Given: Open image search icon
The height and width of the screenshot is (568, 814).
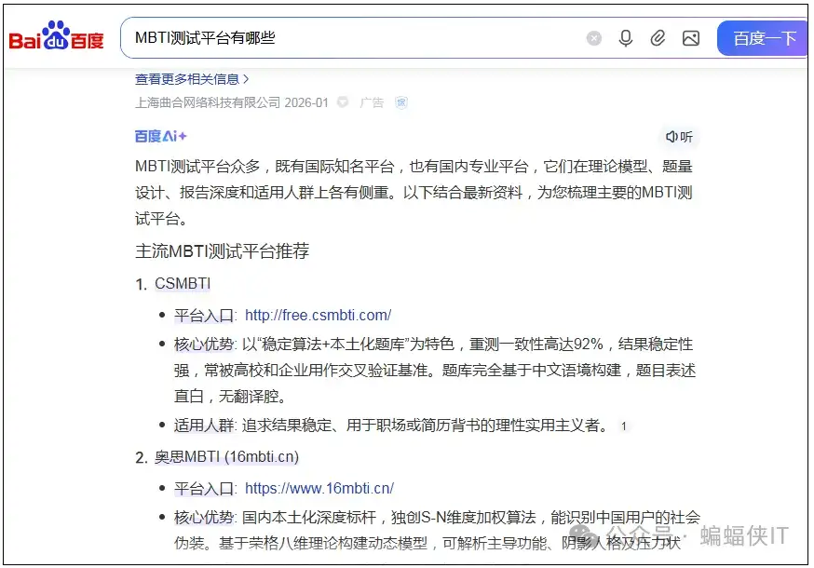Looking at the screenshot, I should 690,38.
